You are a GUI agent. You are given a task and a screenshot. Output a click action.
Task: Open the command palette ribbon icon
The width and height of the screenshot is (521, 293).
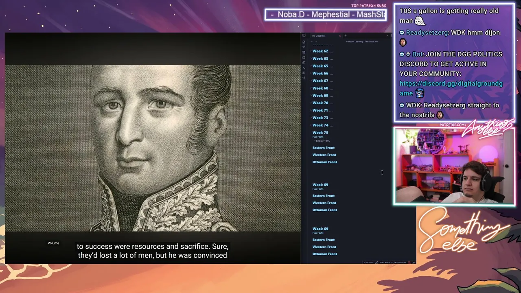tap(304, 68)
